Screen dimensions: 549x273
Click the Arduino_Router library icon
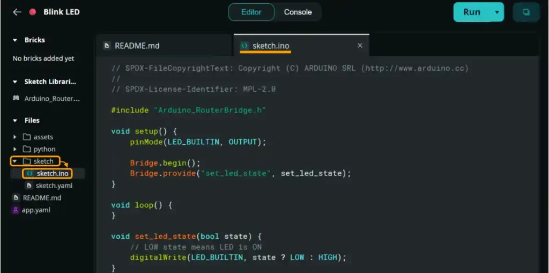(16, 98)
